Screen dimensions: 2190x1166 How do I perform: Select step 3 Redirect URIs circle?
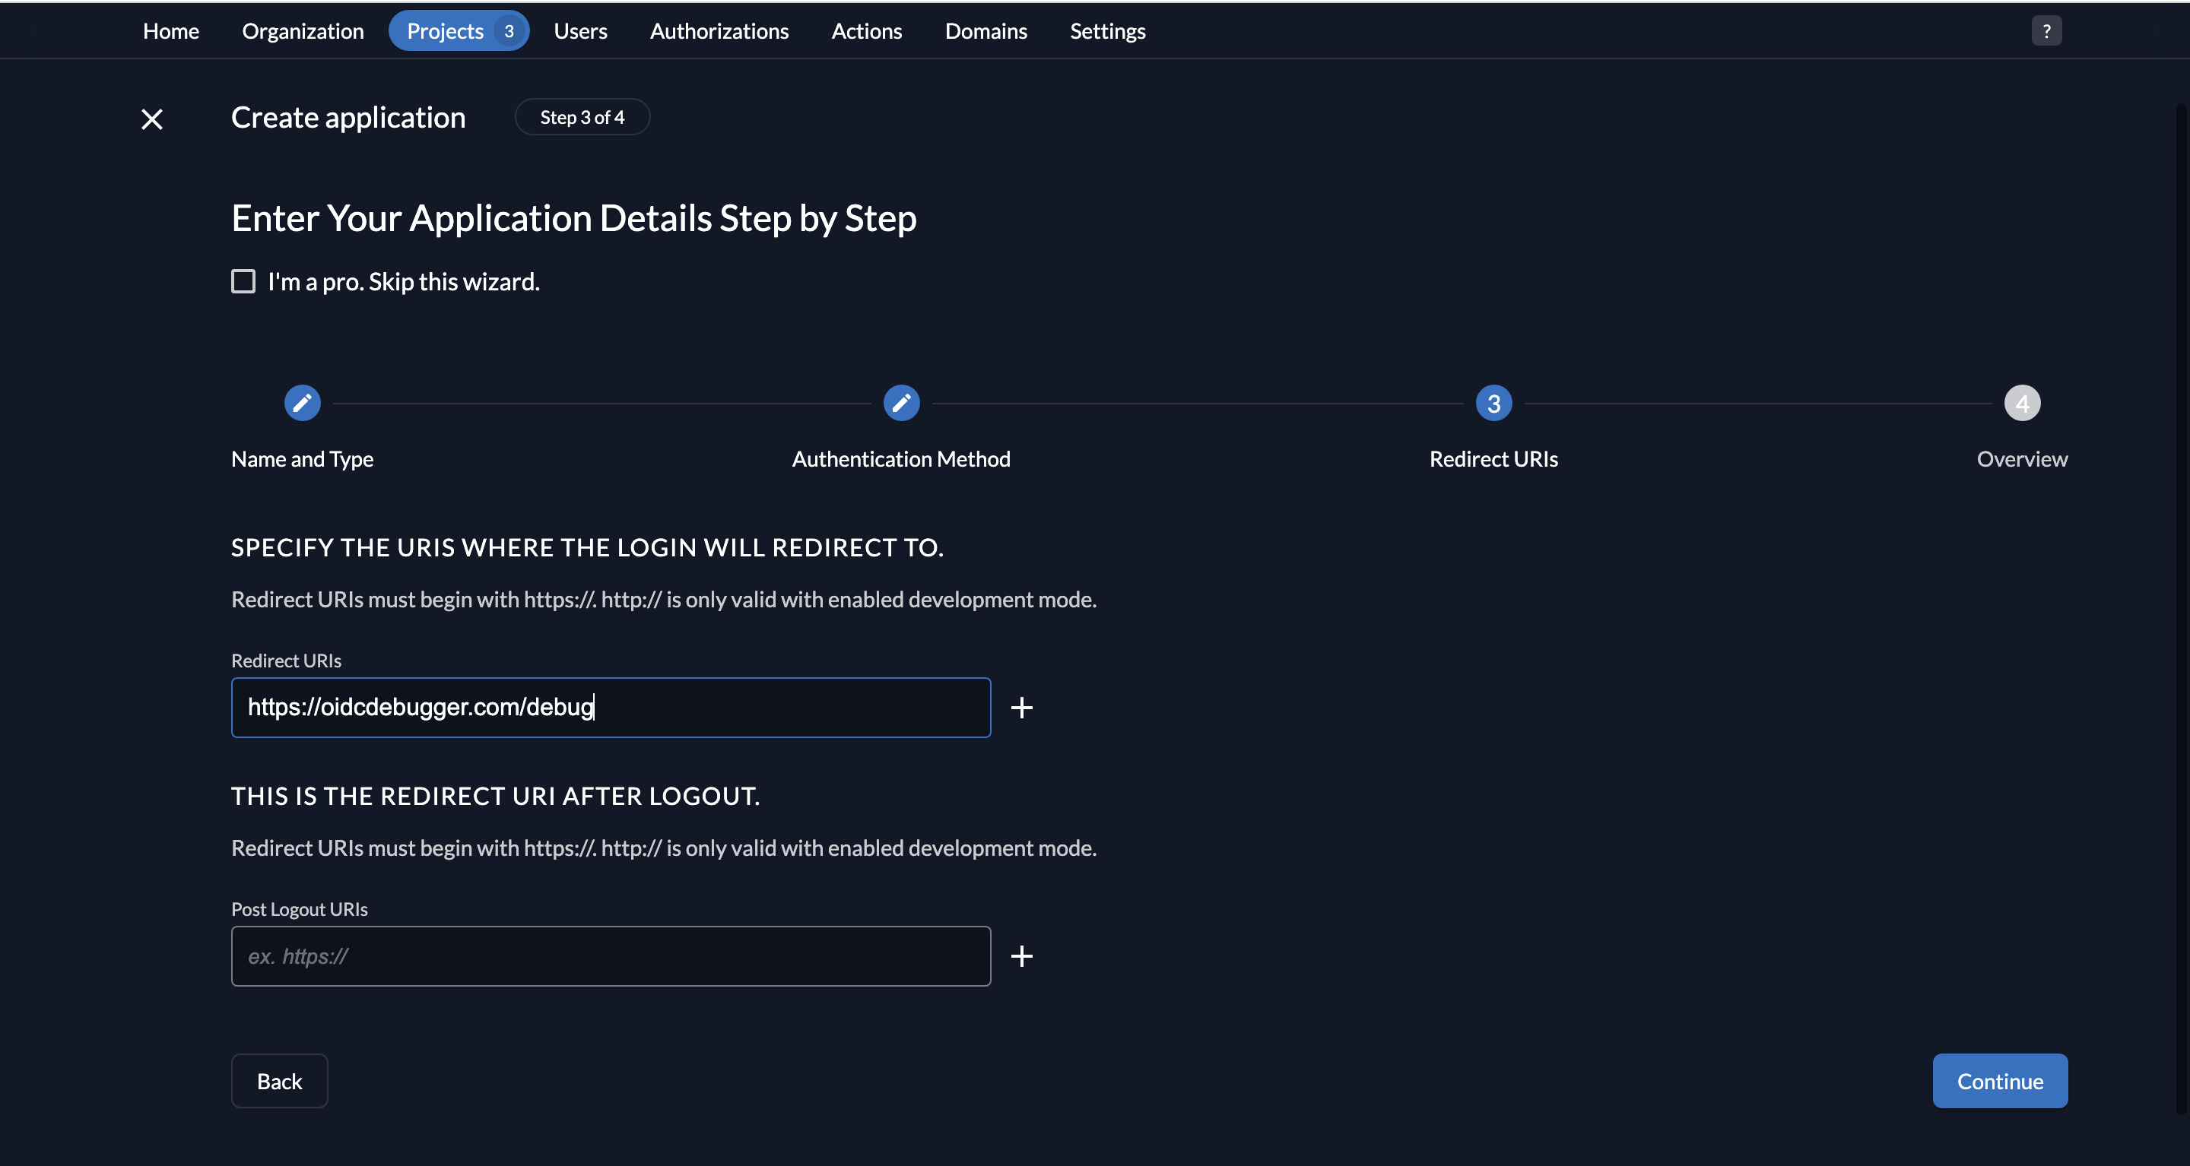click(1493, 403)
